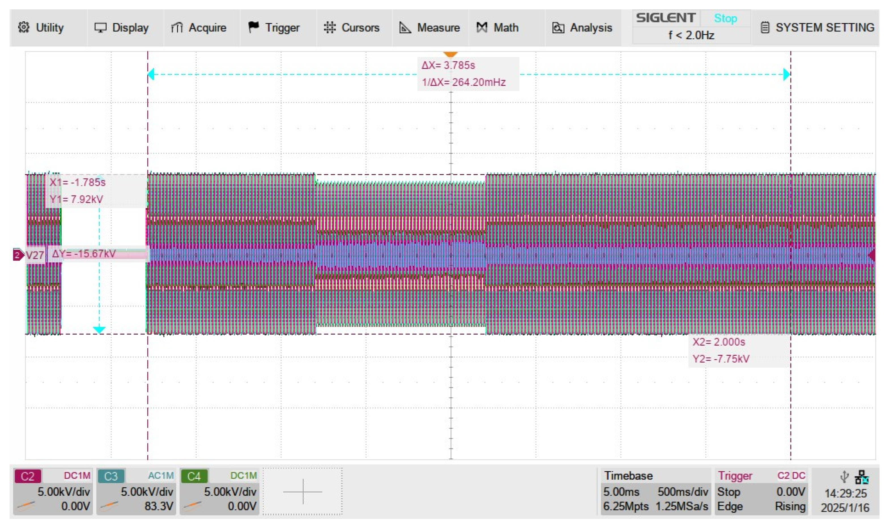Click the right cyan arrow of ΔX span
This screenshot has width=890, height=530.
point(787,75)
